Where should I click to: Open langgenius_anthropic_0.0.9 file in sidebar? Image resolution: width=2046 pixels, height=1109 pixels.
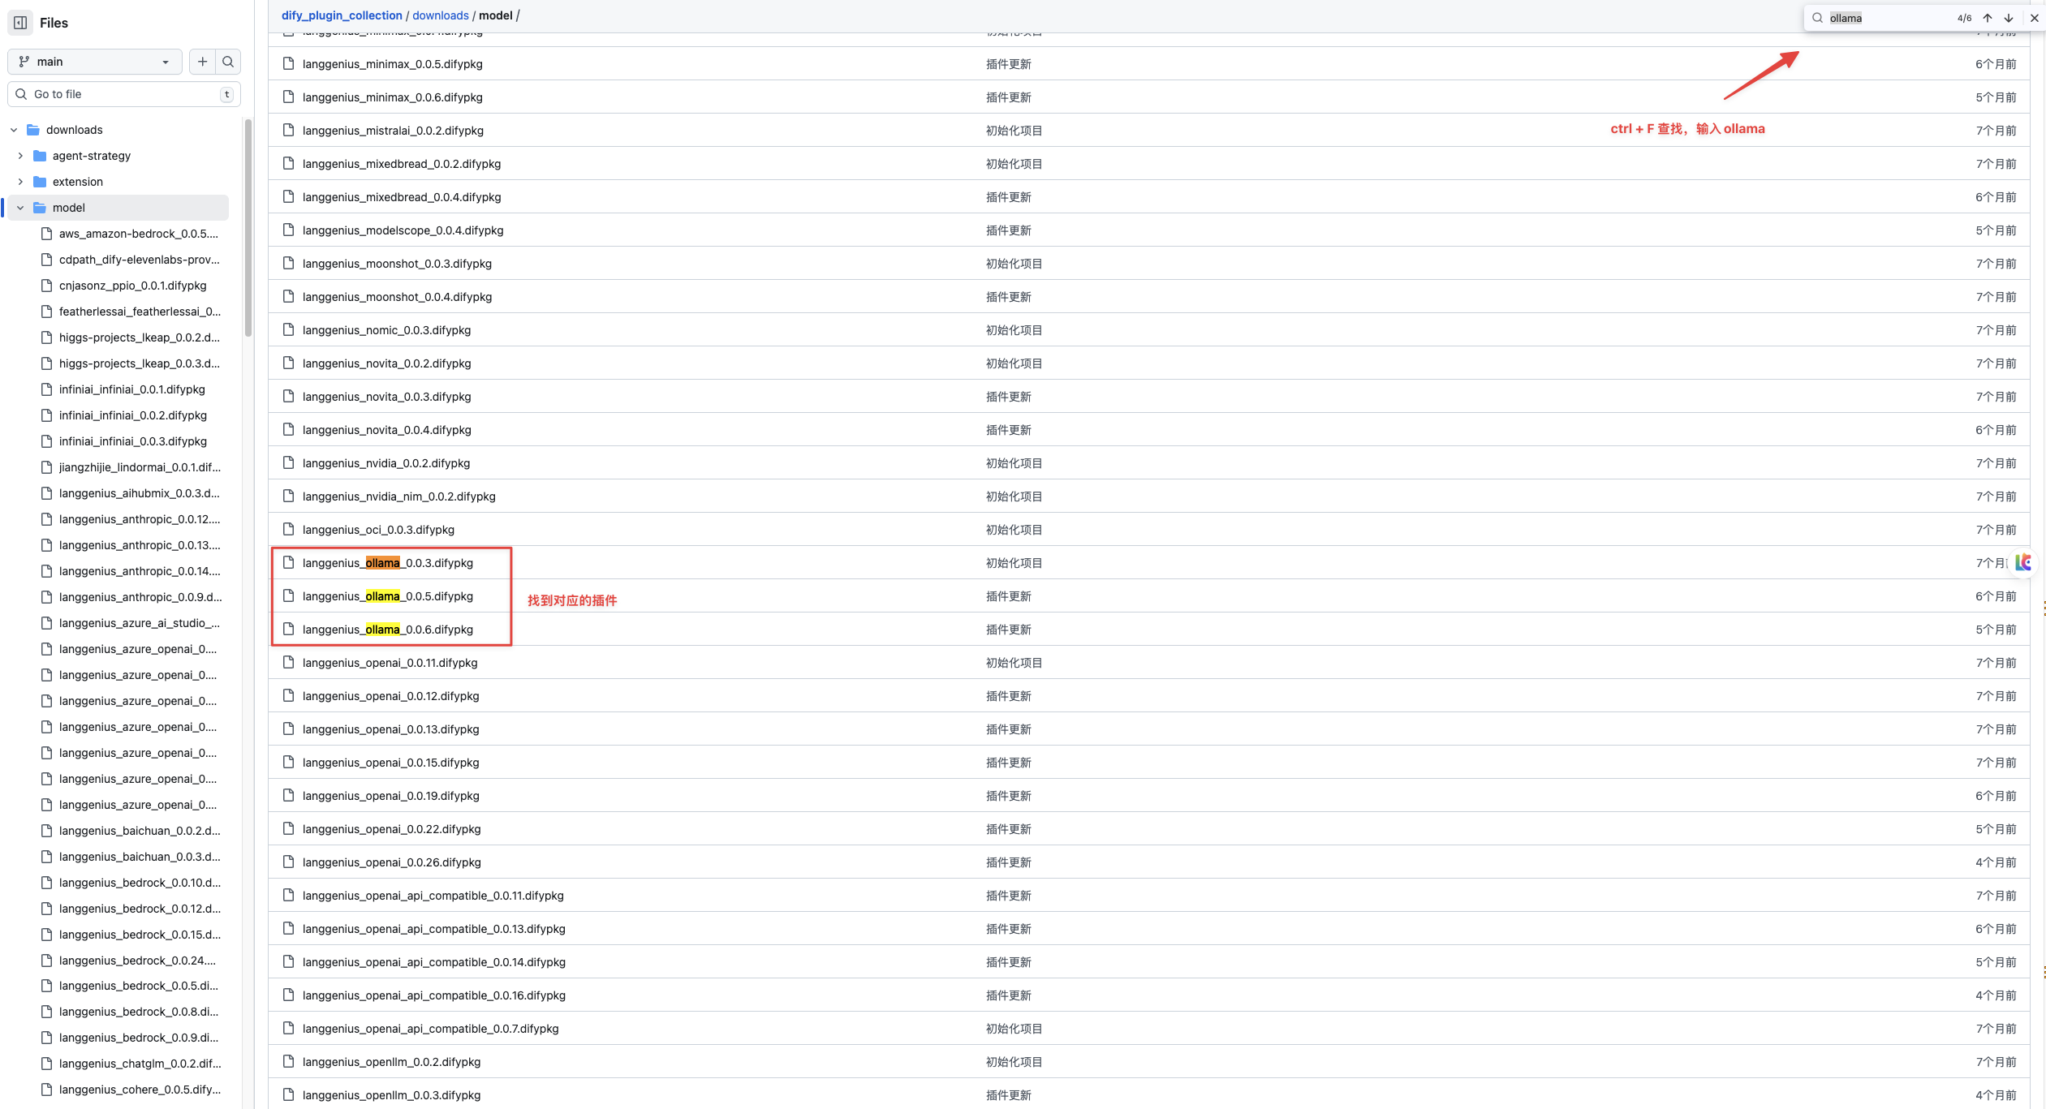click(x=140, y=597)
